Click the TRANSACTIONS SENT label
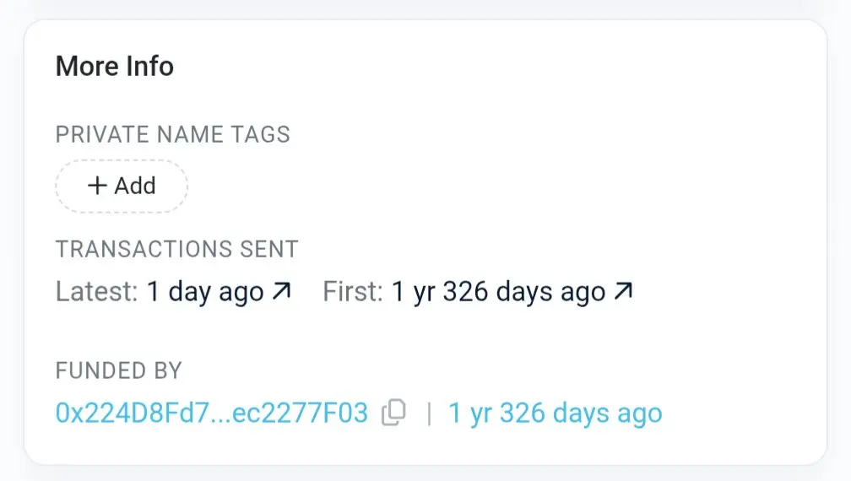Viewport: 851px width, 481px height. 177,250
